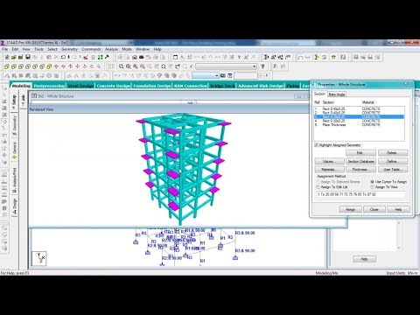Click the table icon beside teal monitor
Viewport: 420px width, 315px height.
coord(230,76)
